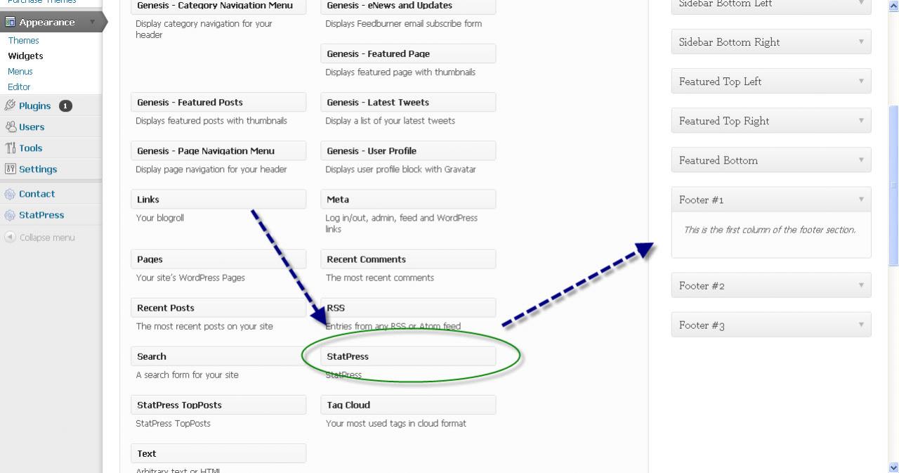The image size is (899, 473).
Task: Select the StatPress TopPosts widget
Action: 218,404
